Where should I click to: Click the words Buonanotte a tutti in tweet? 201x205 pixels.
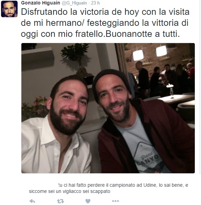tap(143, 34)
